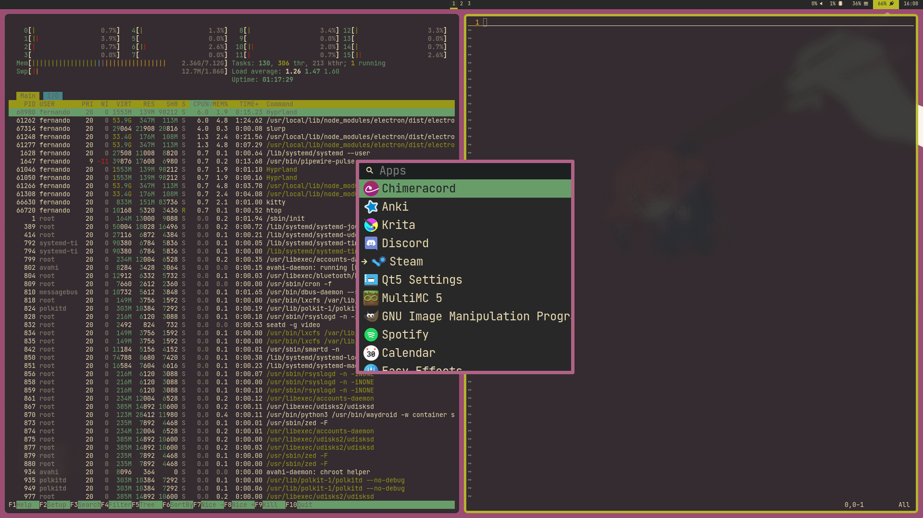Switch to workspace 1

[x=454, y=4]
